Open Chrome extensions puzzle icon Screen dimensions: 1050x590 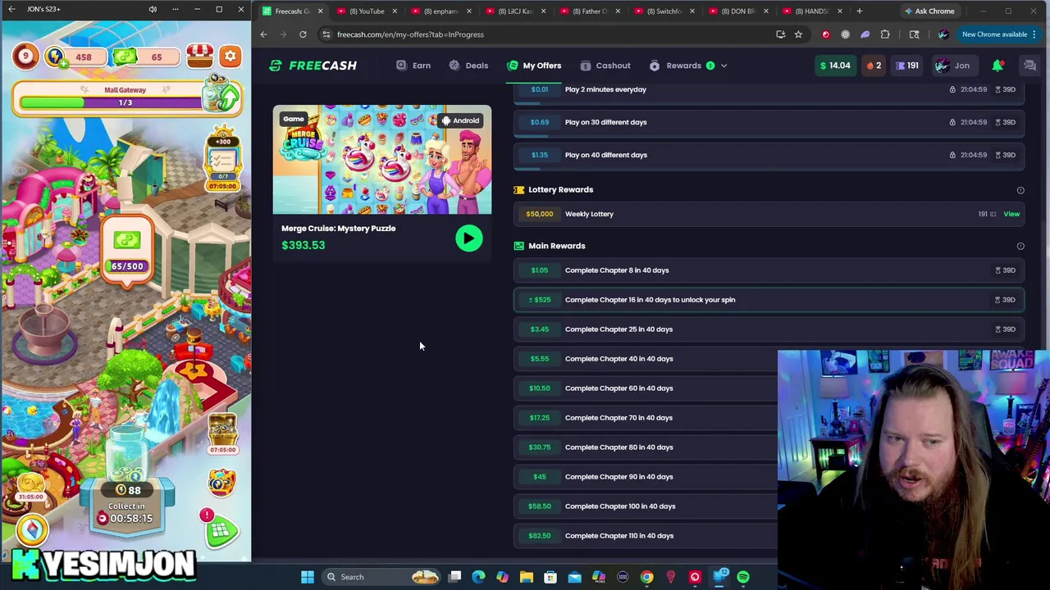pos(885,34)
